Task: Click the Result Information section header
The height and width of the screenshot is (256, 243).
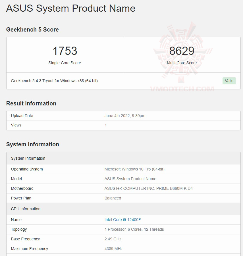Action: (31, 103)
